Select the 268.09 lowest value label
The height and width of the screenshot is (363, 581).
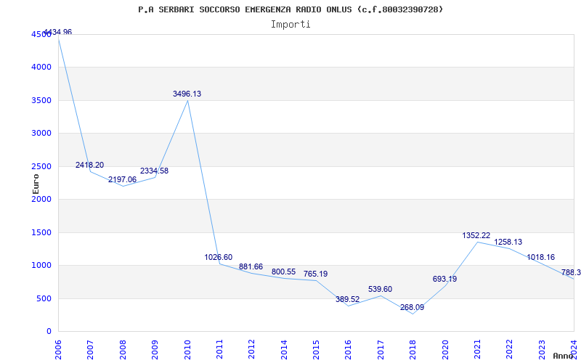[412, 307]
